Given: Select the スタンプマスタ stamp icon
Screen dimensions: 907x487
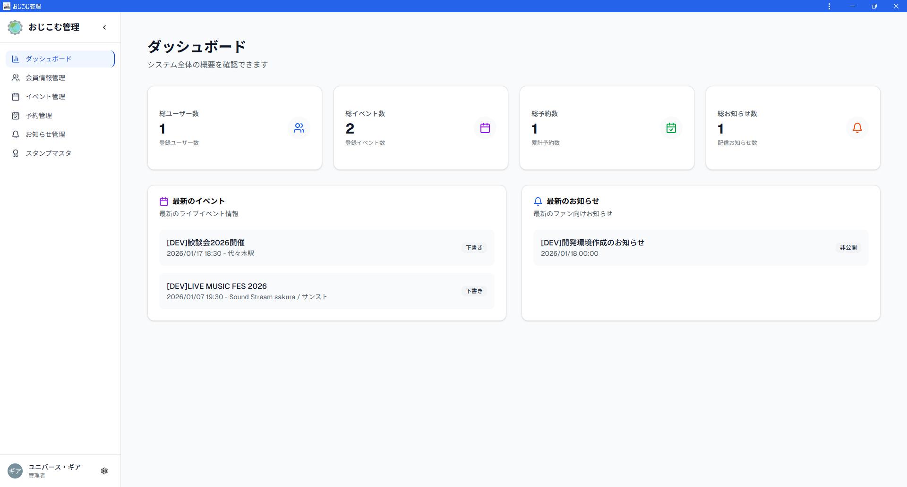Looking at the screenshot, I should tap(15, 153).
